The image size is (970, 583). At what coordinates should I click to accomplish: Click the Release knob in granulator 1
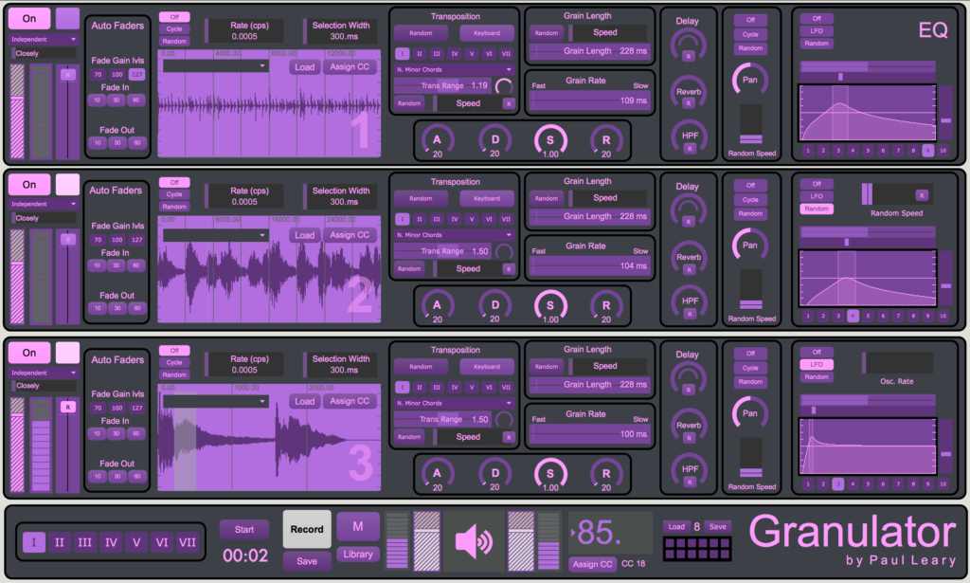pos(606,141)
